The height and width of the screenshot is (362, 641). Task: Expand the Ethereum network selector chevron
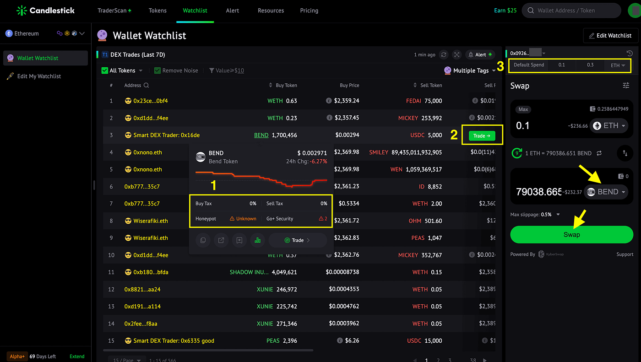coord(82,33)
